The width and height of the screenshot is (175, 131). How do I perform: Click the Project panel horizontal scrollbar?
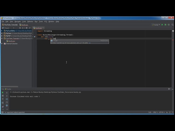[x=10, y=87]
